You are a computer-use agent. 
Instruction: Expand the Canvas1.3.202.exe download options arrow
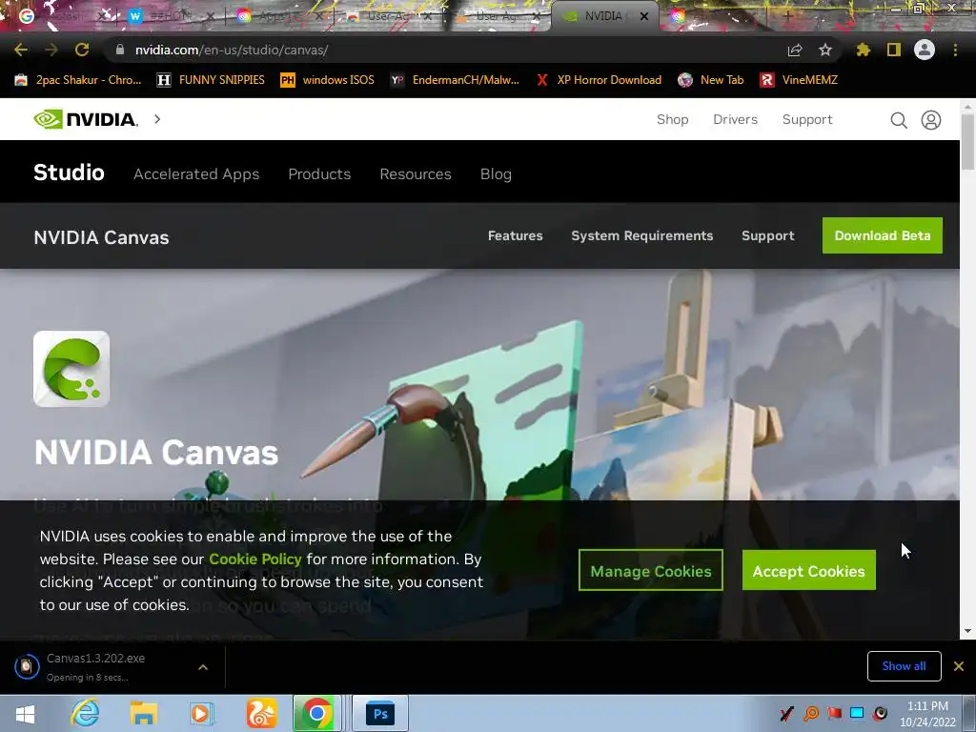point(203,667)
